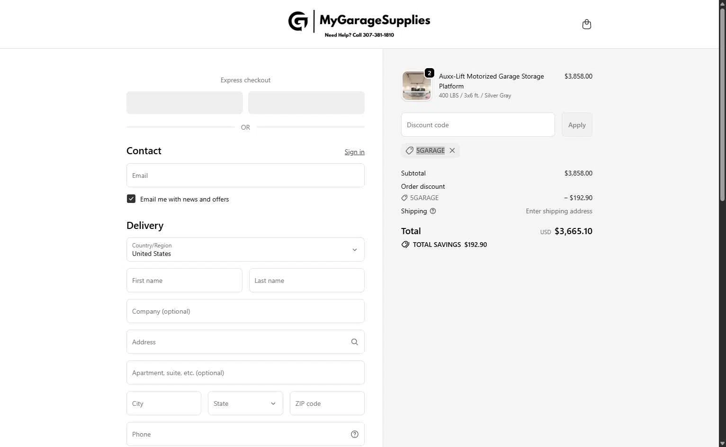
Task: Click the second express checkout button
Action: pos(306,103)
